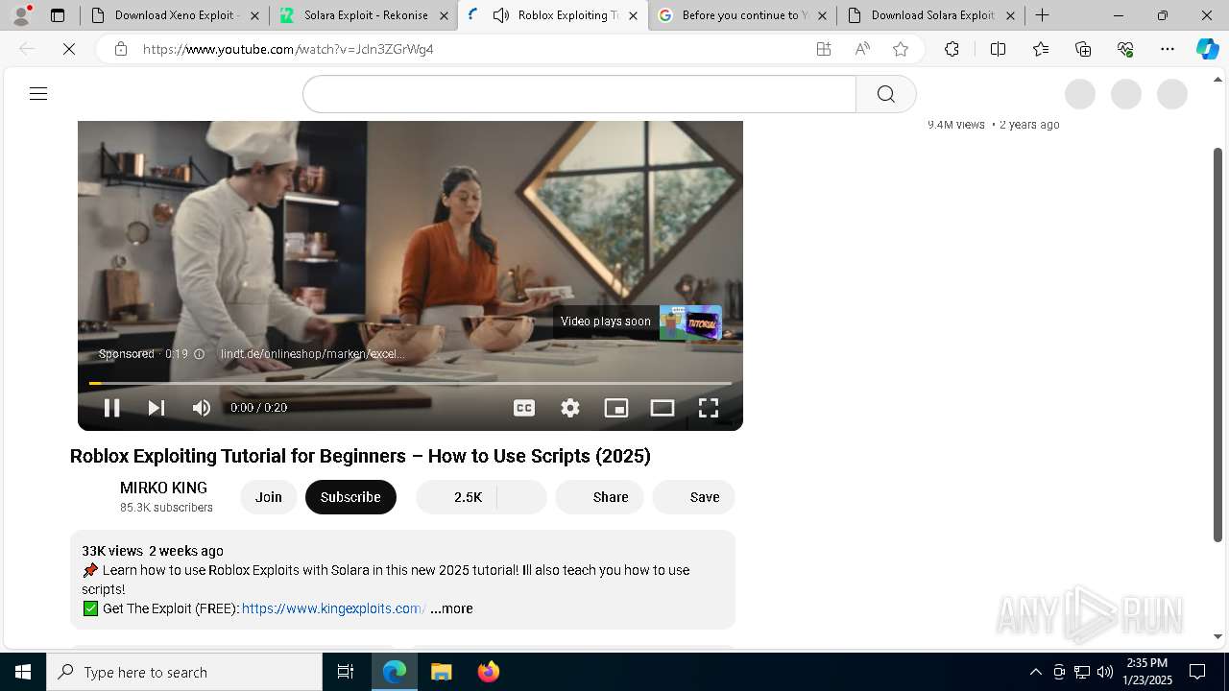Open the system volume control in tray
1229x691 pixels.
tap(1105, 672)
